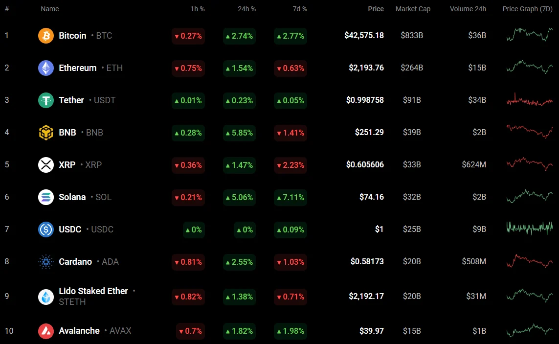The image size is (559, 344).
Task: Click the XRP logo icon
Action: 46,165
